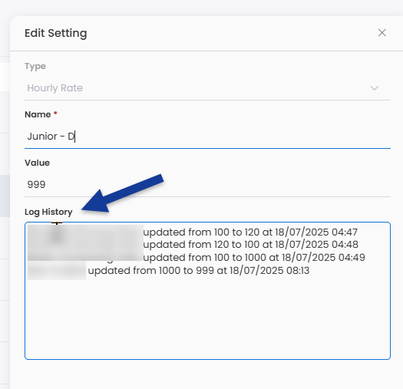Select log entry updated from 100 to 1000

coord(254,257)
